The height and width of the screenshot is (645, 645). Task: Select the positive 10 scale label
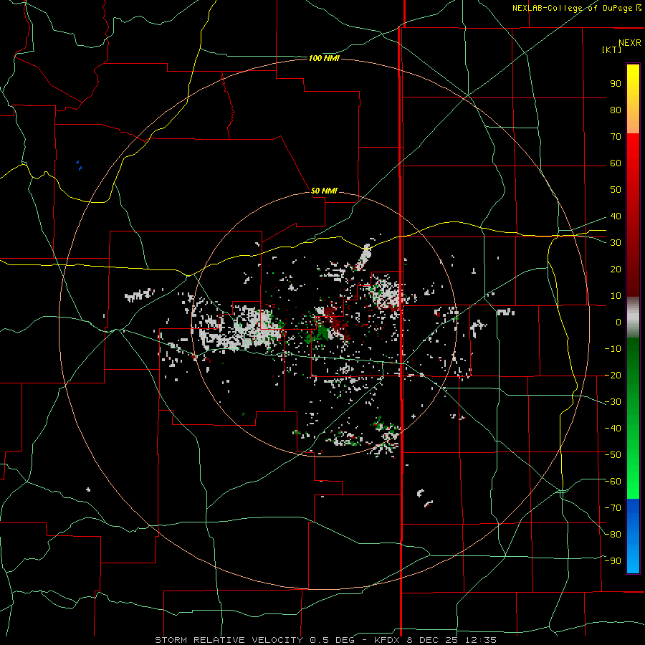pyautogui.click(x=616, y=296)
